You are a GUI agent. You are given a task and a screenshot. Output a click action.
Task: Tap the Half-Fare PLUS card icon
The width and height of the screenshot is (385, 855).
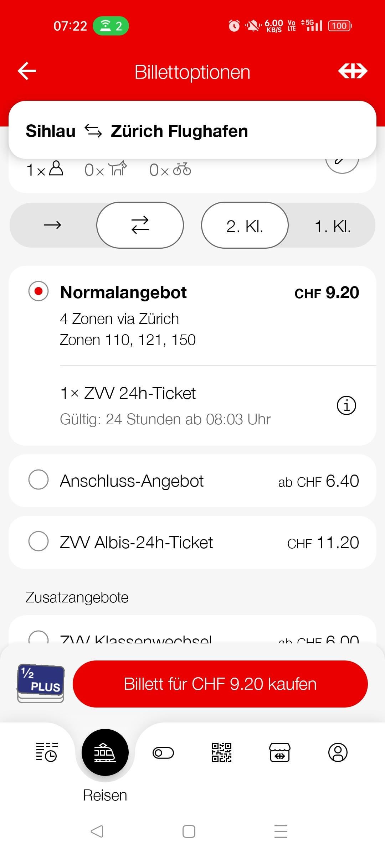[41, 683]
